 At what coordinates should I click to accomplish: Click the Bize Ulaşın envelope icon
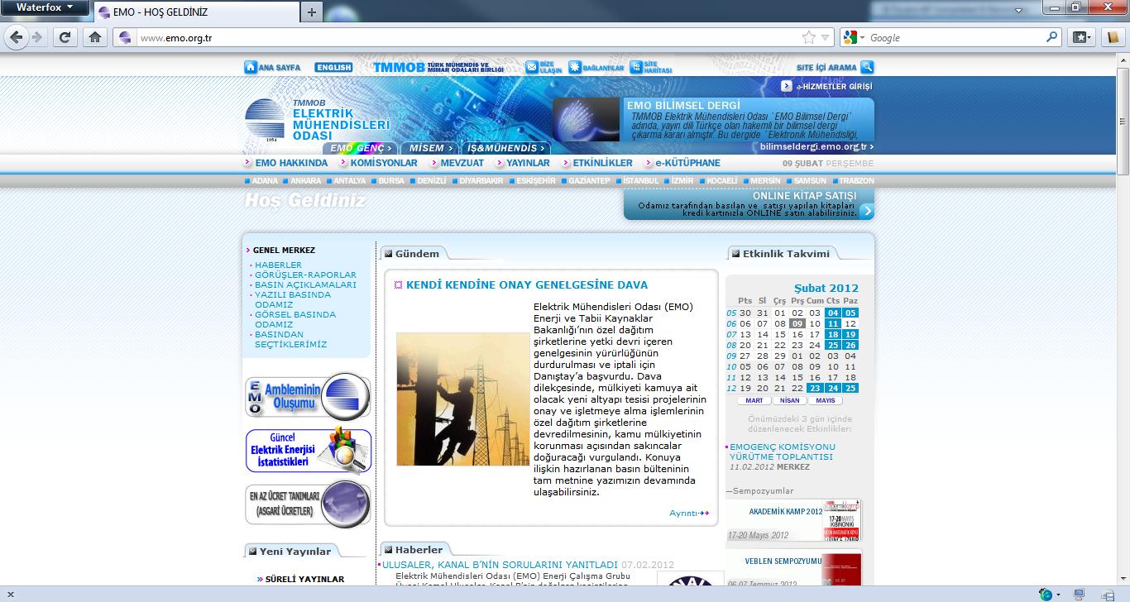[x=532, y=67]
